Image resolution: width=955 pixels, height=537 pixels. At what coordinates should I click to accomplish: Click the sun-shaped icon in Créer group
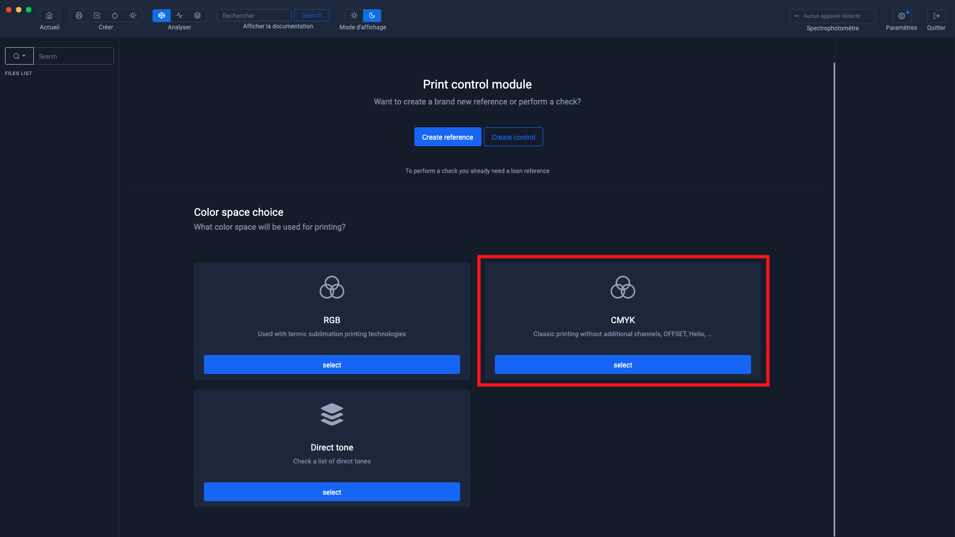click(133, 15)
